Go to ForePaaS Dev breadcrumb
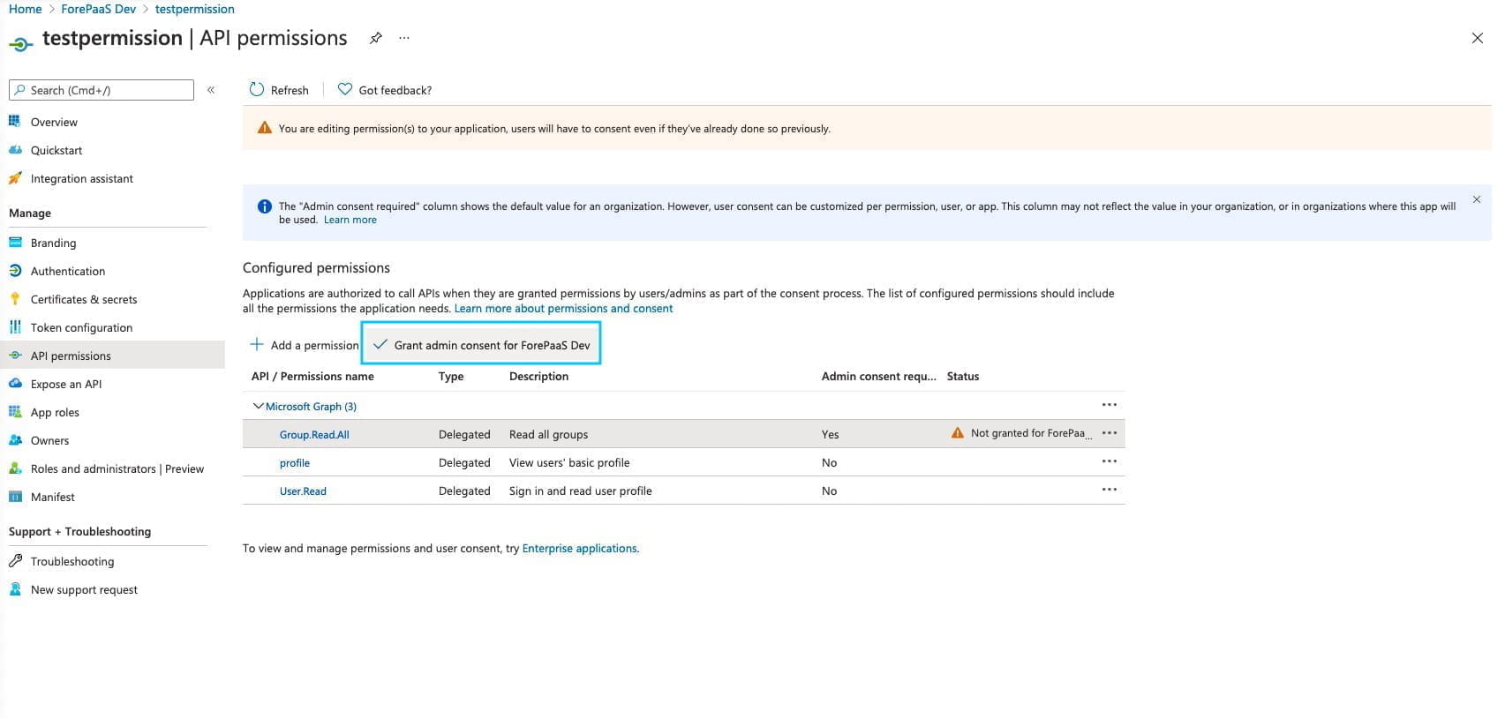The image size is (1505, 719). point(98,9)
